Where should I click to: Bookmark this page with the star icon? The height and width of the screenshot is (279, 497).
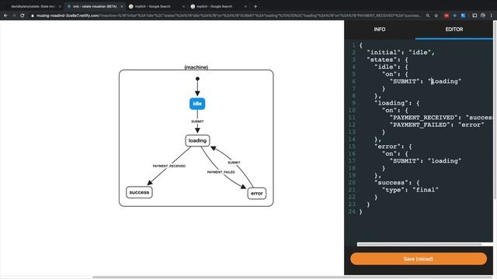[x=436, y=15]
